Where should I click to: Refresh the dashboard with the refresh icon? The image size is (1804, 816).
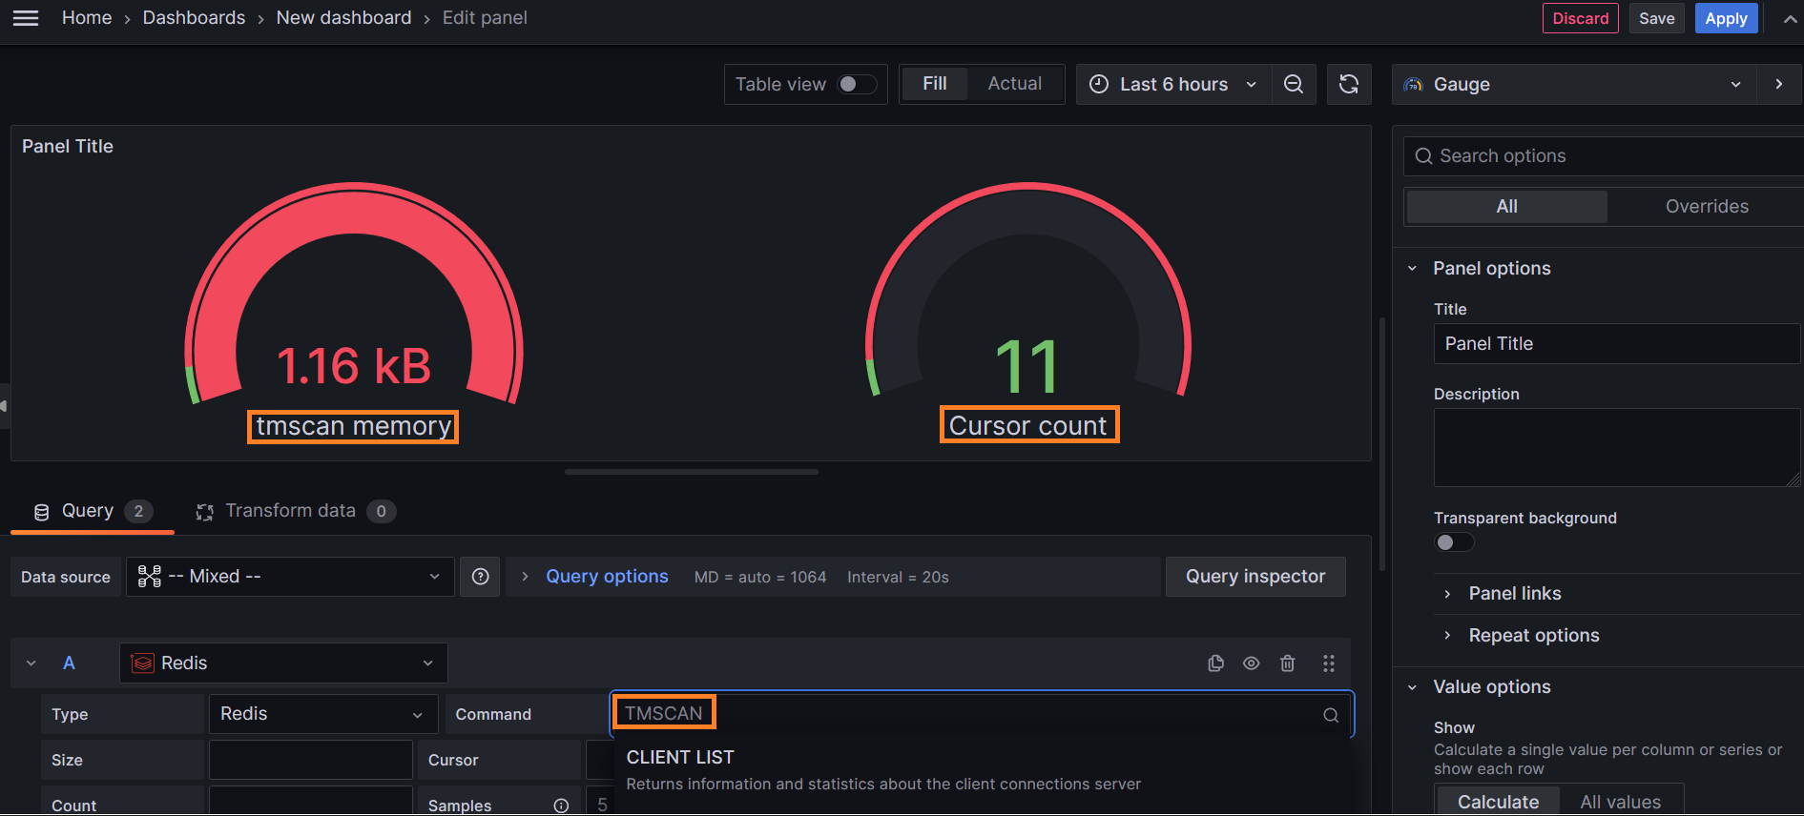click(1349, 84)
